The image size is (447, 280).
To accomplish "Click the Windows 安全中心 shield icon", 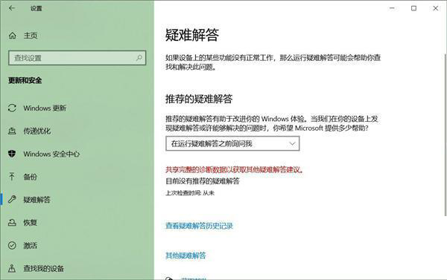I will [12, 154].
